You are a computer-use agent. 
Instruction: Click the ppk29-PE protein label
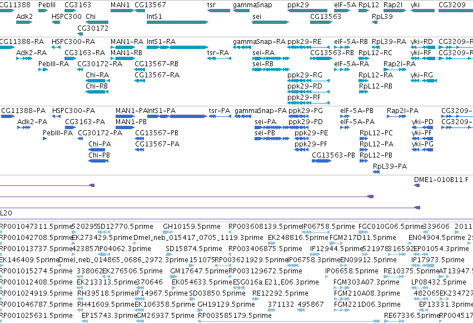pyautogui.click(x=311, y=133)
